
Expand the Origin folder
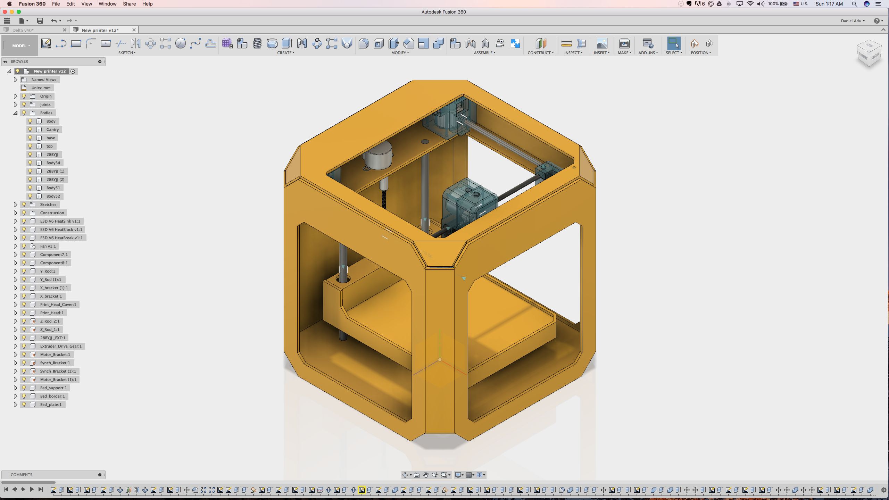[15, 96]
